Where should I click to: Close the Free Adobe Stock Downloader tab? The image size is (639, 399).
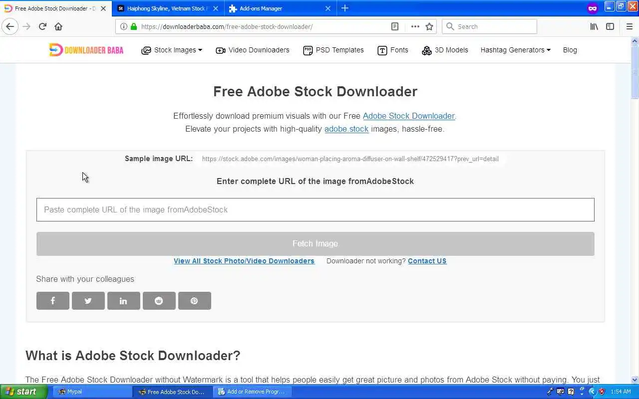[103, 8]
